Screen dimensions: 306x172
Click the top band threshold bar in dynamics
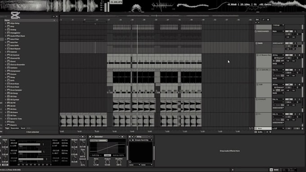point(29,145)
